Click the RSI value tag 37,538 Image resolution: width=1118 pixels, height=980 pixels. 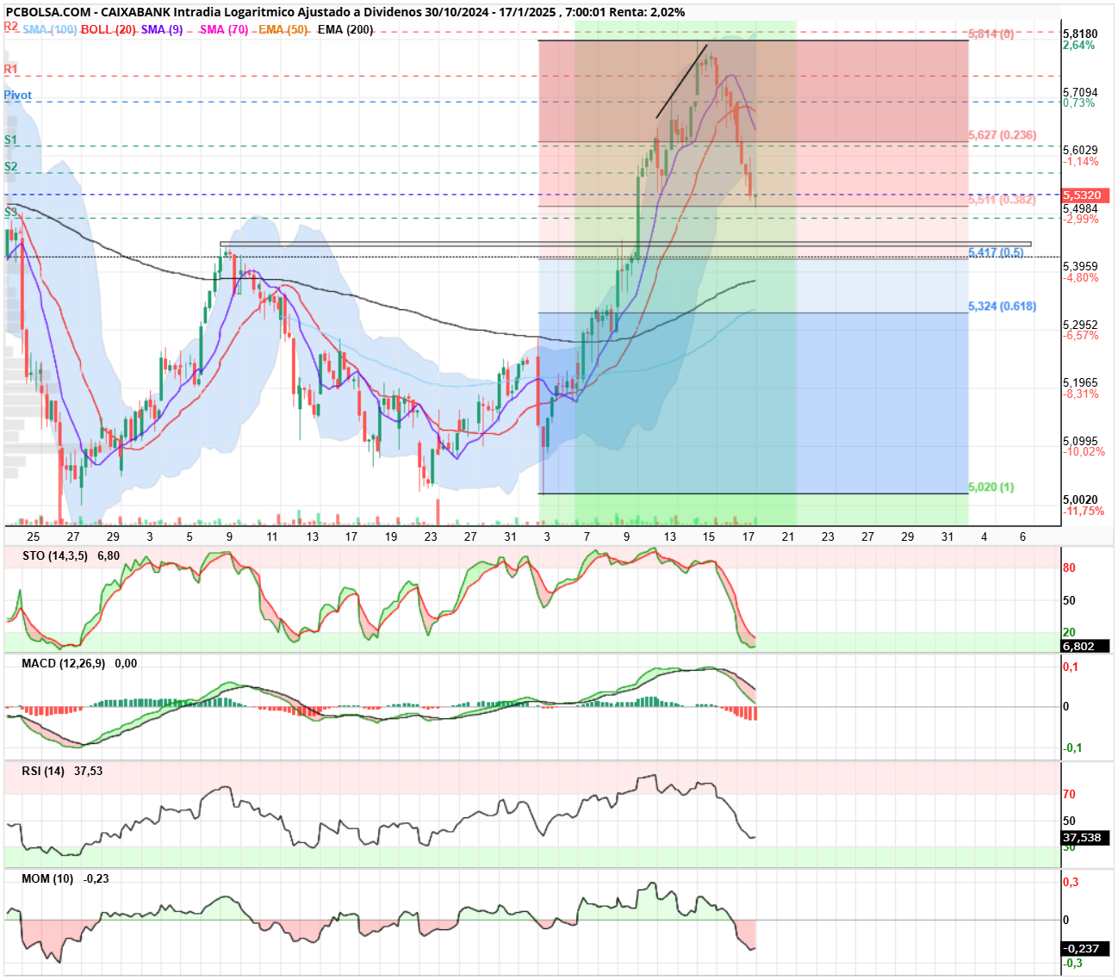pyautogui.click(x=1085, y=838)
